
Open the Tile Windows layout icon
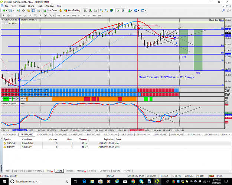[112, 10]
